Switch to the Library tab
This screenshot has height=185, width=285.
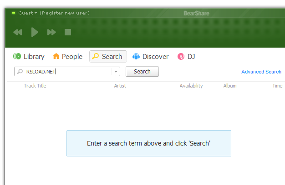tap(29, 57)
